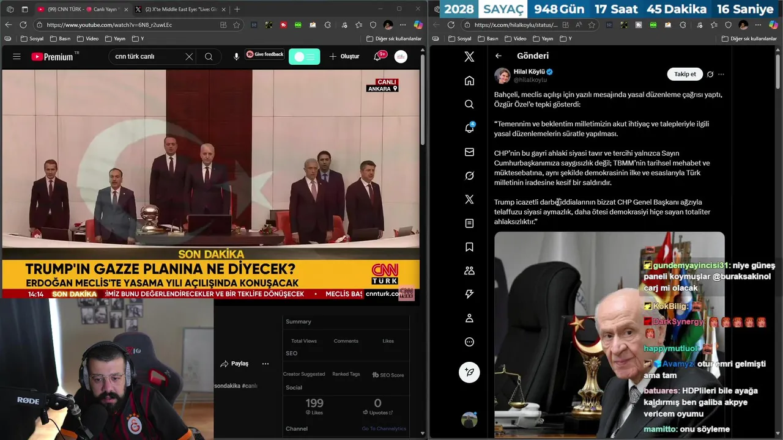The image size is (783, 440).
Task: Open X Premium lightning icon
Action: click(469, 295)
